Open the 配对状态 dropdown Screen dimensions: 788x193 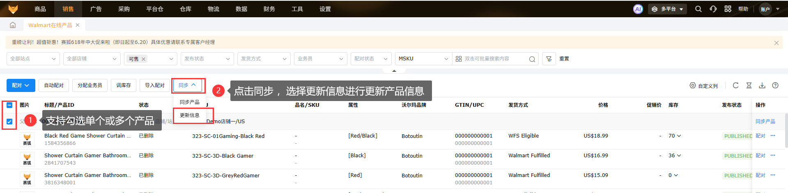click(x=371, y=59)
